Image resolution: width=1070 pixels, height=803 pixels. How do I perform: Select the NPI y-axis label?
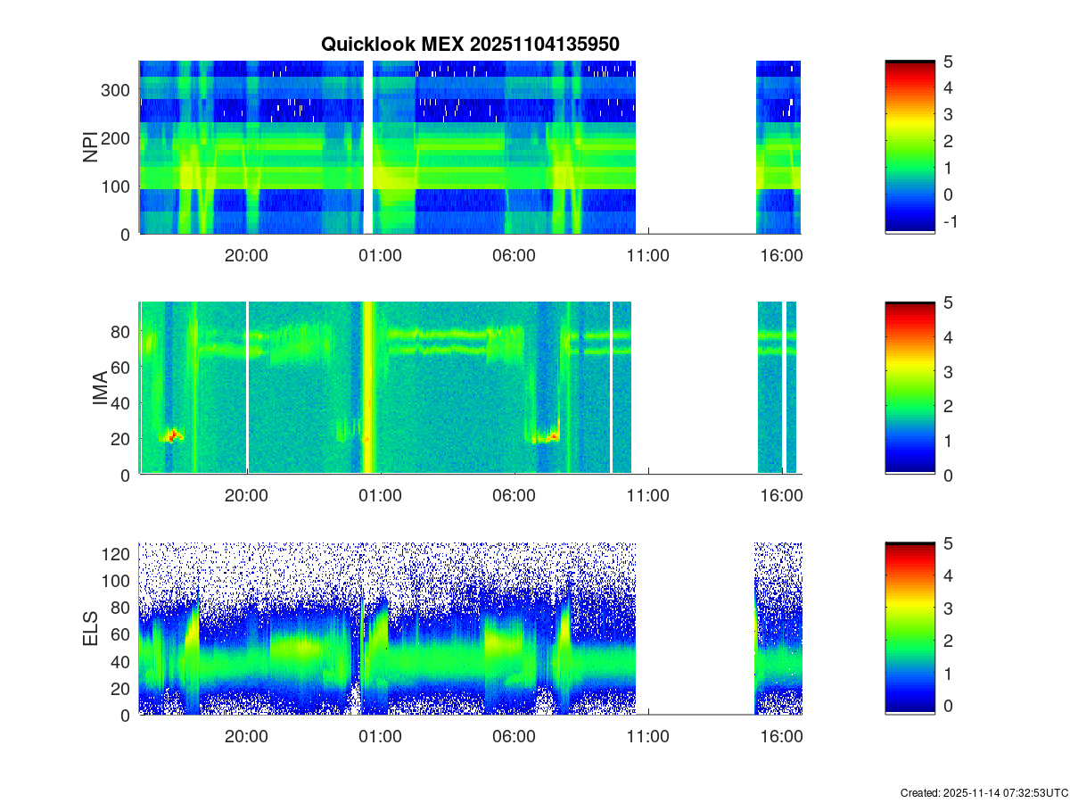pyautogui.click(x=91, y=147)
